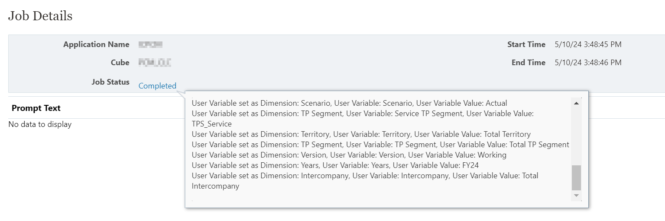Click the scroll up arrow in log popup
The height and width of the screenshot is (221, 665).
(x=576, y=103)
